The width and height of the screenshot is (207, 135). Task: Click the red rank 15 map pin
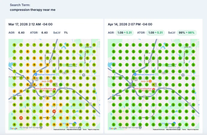[21, 118]
